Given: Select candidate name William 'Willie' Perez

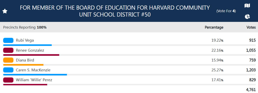Looking at the screenshot, I should [34, 80].
